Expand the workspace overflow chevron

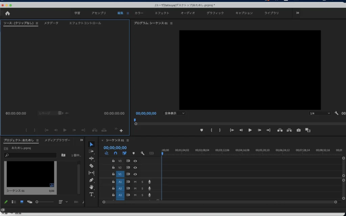click(x=298, y=13)
